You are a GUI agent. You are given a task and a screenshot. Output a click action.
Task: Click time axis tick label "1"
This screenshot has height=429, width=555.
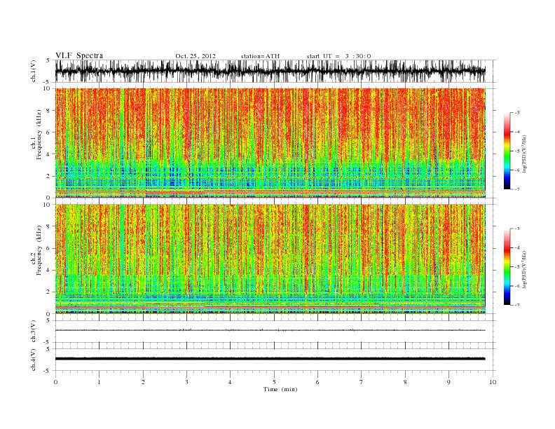pyautogui.click(x=99, y=382)
